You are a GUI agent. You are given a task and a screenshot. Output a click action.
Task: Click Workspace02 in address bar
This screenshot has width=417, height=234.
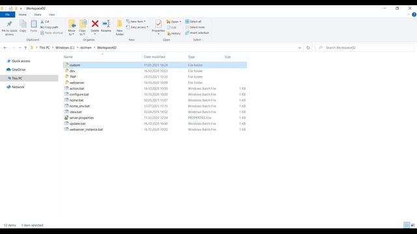click(107, 47)
